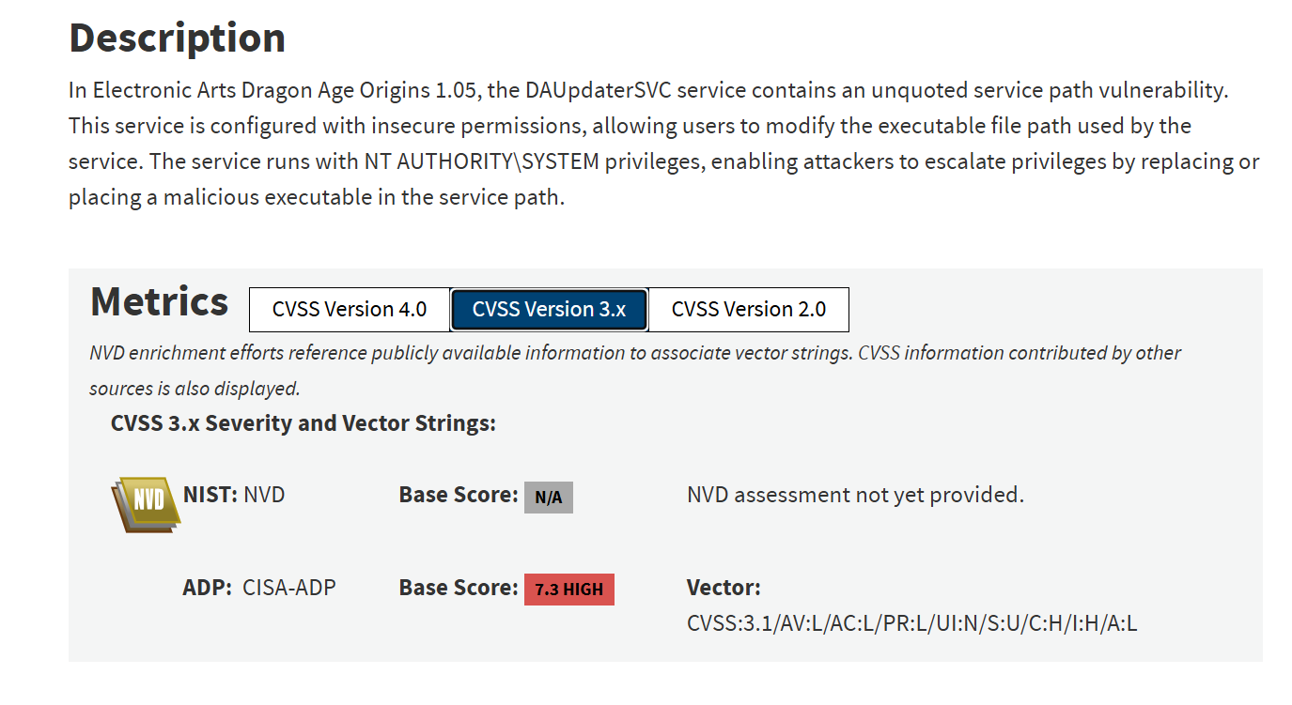Click the 'NVD assessment not yet provided' text
This screenshot has height=705, width=1292.
tap(855, 495)
